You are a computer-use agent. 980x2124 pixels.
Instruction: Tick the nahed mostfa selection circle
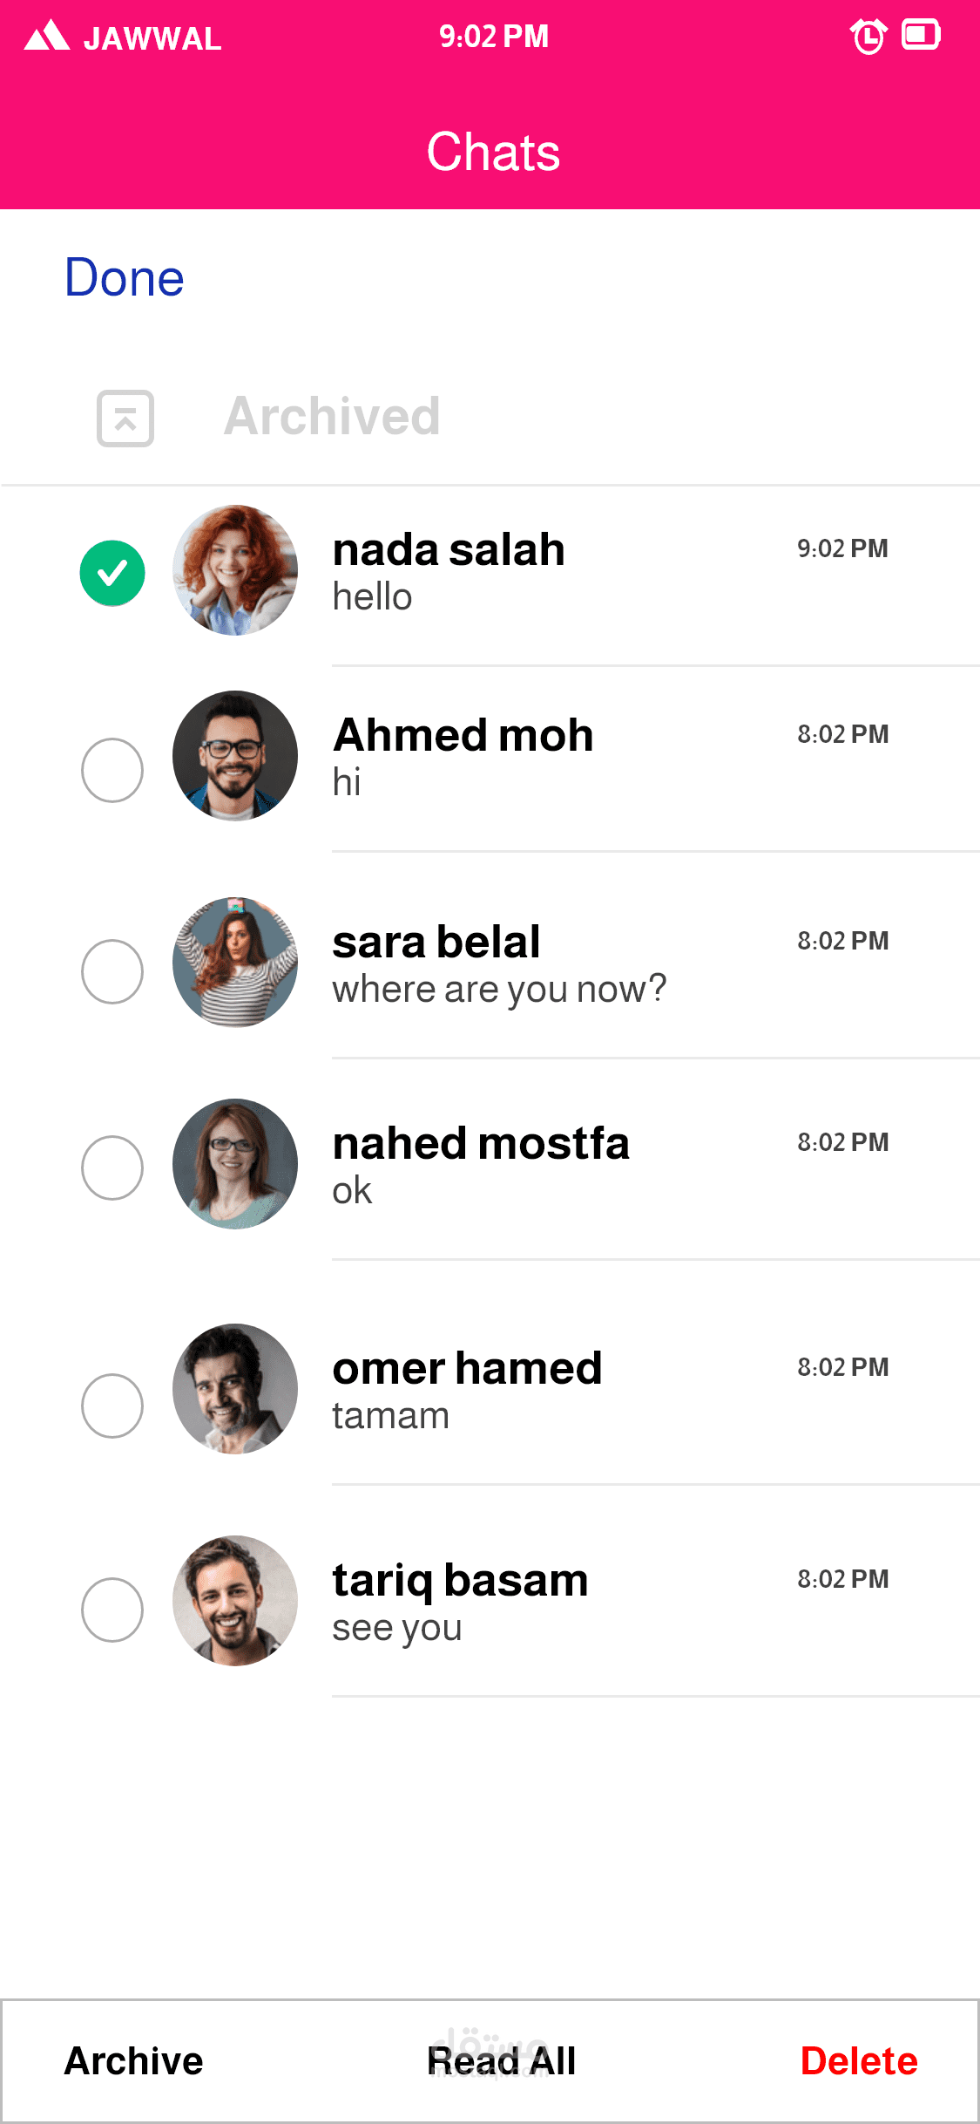click(x=112, y=1168)
